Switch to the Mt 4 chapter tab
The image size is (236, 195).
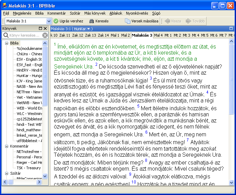point(196,35)
